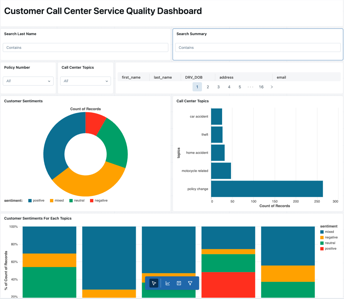
Task: Click the Customer Sentiments For Each Topics title
Action: pyautogui.click(x=38, y=218)
